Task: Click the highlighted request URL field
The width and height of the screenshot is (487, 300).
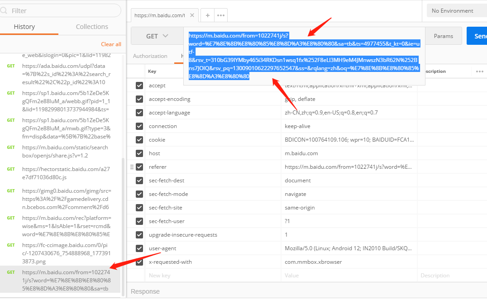Action: click(304, 56)
